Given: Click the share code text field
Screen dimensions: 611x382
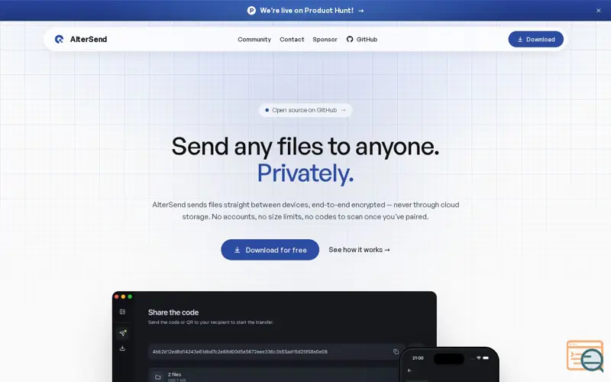Looking at the screenshot, I should pyautogui.click(x=276, y=351).
